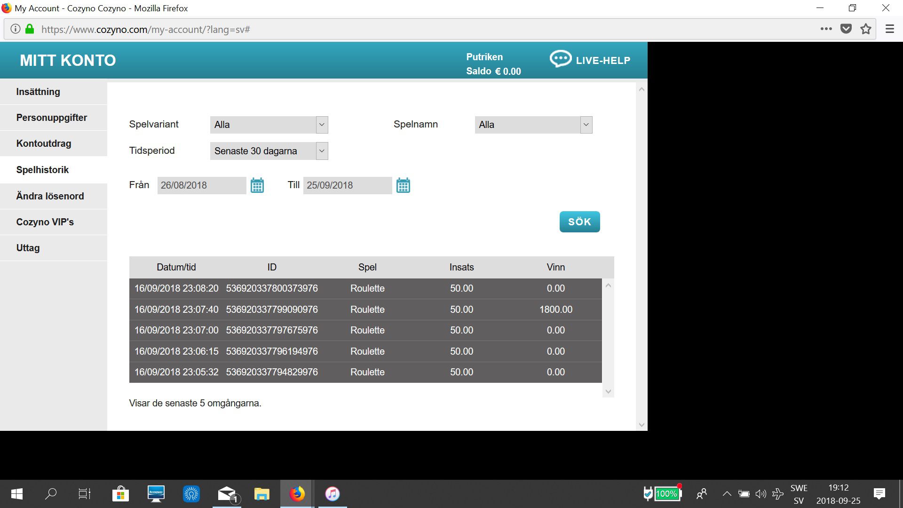Click the Insats column header
This screenshot has height=508, width=903.
461,267
